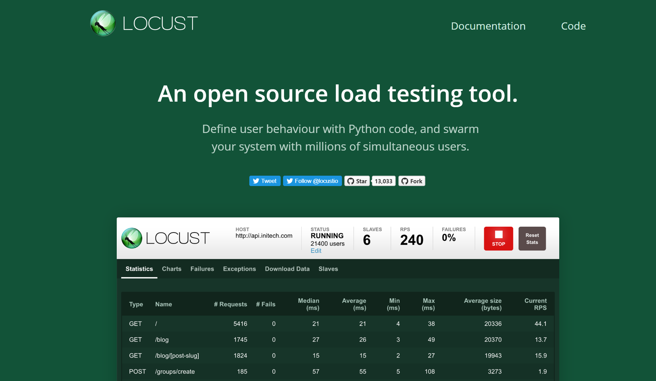The height and width of the screenshot is (381, 656).
Task: Click the LOCUST wordmark in the page header
Action: coord(160,24)
